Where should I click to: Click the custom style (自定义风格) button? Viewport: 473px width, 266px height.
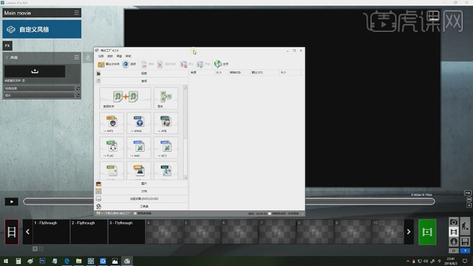click(x=41, y=29)
